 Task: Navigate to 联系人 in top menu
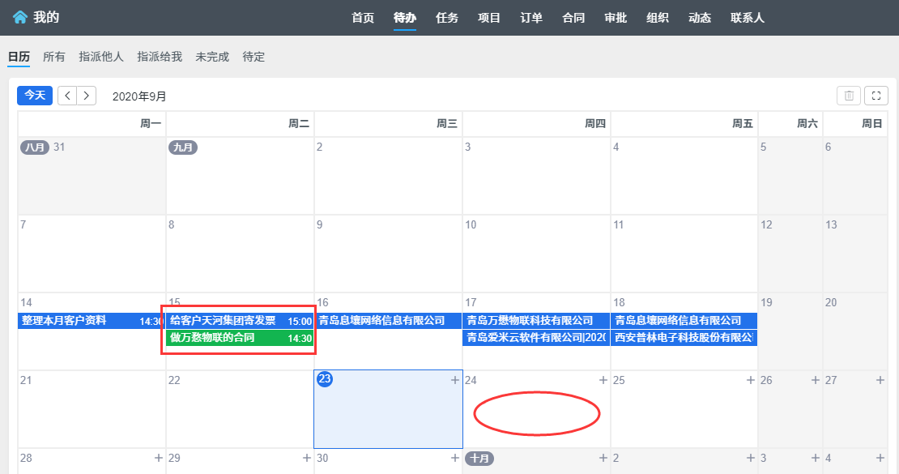(x=747, y=18)
